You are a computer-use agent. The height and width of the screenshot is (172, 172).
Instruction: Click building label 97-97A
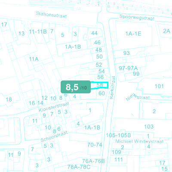click(128, 68)
